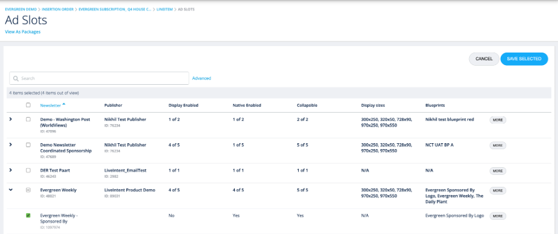Click the search magnifier icon
The width and height of the screenshot is (558, 234).
tap(15, 78)
